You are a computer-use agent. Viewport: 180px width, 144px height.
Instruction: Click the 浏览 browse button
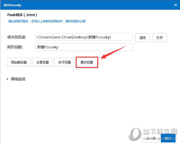[x=142, y=38]
